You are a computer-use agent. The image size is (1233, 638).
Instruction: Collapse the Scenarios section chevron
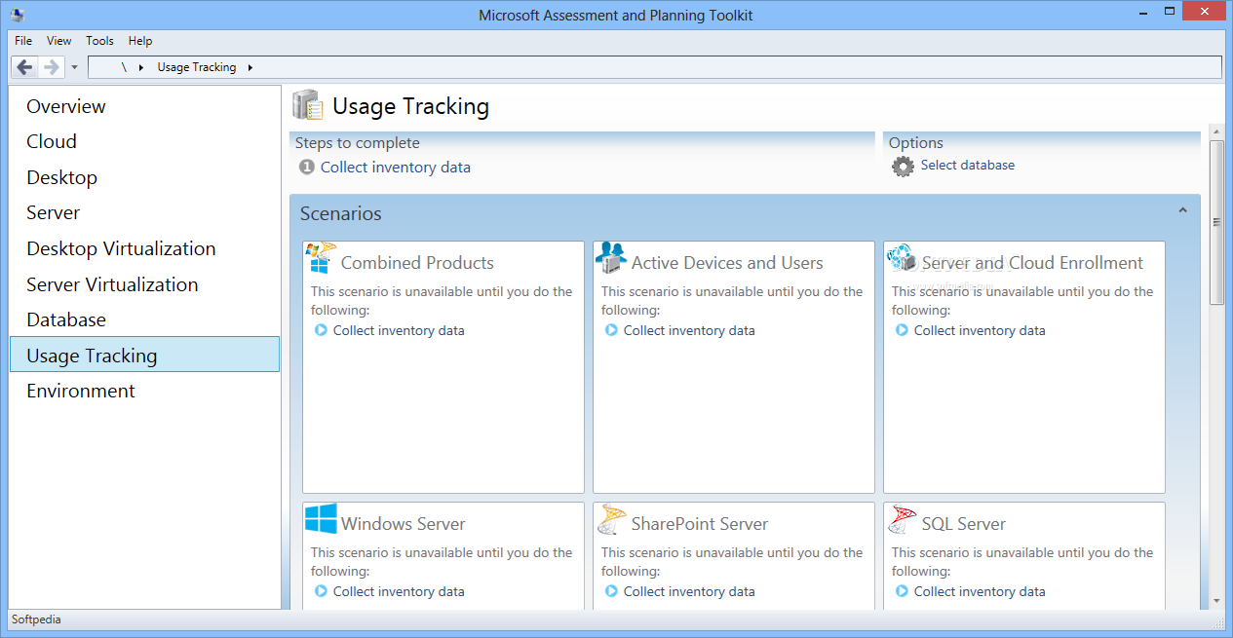(1182, 210)
